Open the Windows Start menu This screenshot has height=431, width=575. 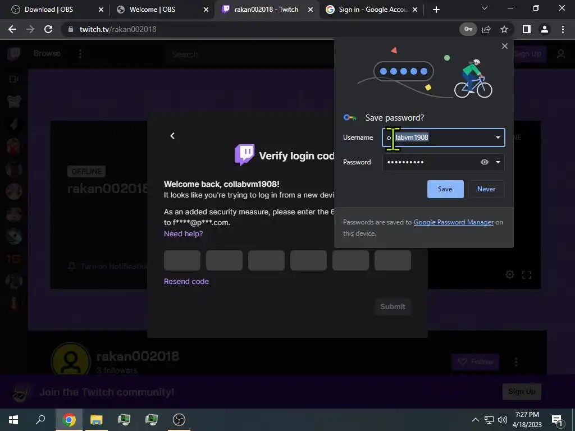pyautogui.click(x=13, y=420)
